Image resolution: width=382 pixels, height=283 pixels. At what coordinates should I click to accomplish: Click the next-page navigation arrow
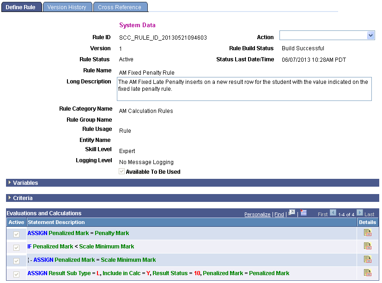(361, 213)
